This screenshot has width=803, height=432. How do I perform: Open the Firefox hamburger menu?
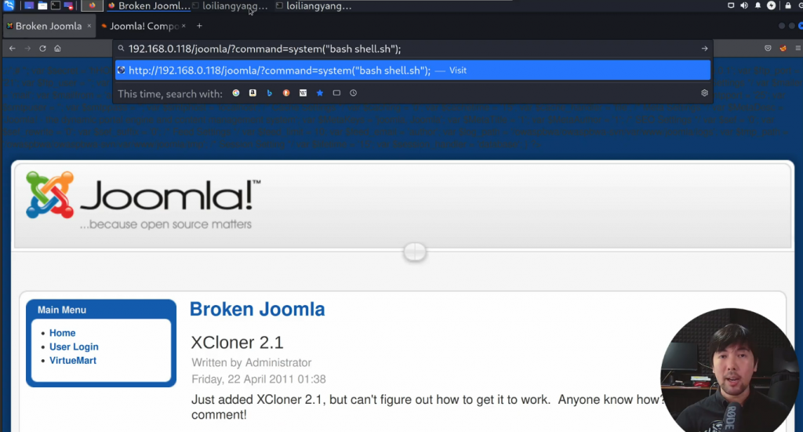798,49
